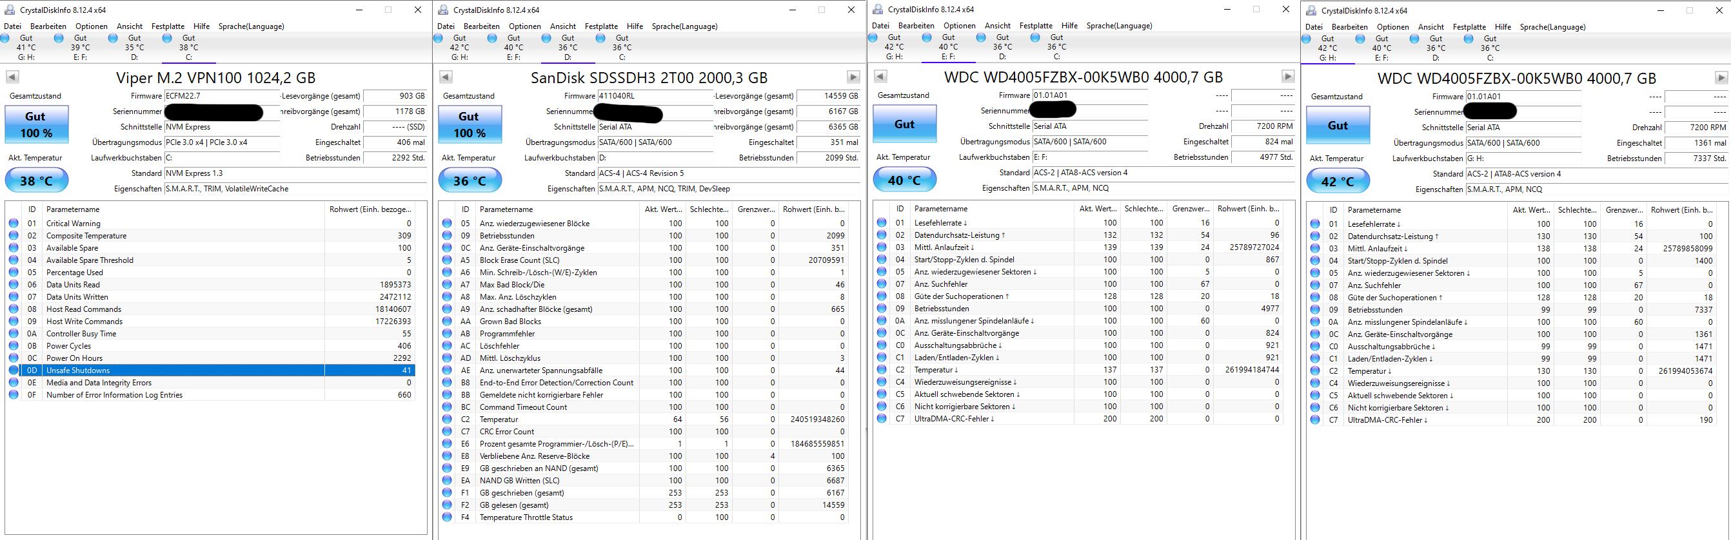Image resolution: width=1731 pixels, height=540 pixels.
Task: Select E: F: disk tab in Viper window
Action: [x=81, y=47]
